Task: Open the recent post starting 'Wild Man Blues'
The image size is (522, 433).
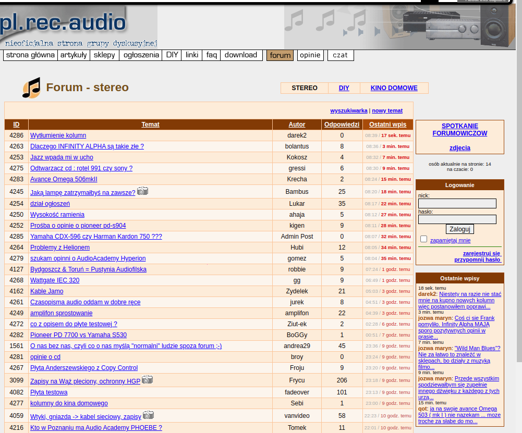Action: 459,357
